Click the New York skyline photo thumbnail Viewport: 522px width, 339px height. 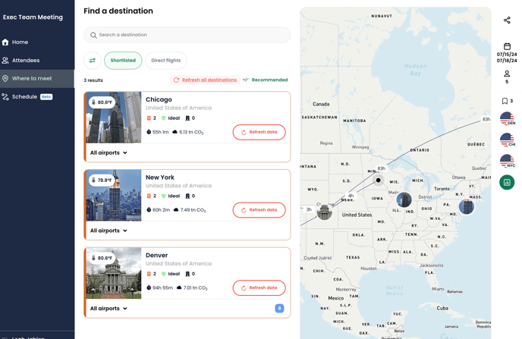coord(114,195)
